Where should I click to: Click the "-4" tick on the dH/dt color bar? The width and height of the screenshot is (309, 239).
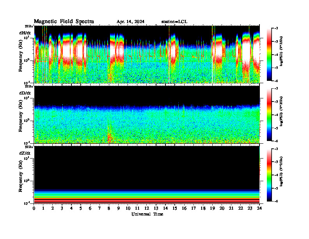pos(276,55)
